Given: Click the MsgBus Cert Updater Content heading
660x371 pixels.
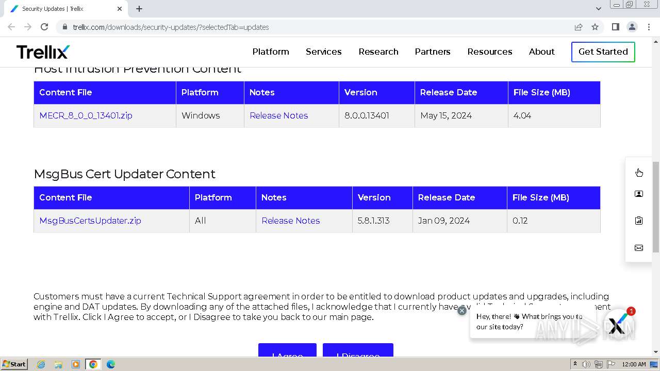Looking at the screenshot, I should [124, 174].
